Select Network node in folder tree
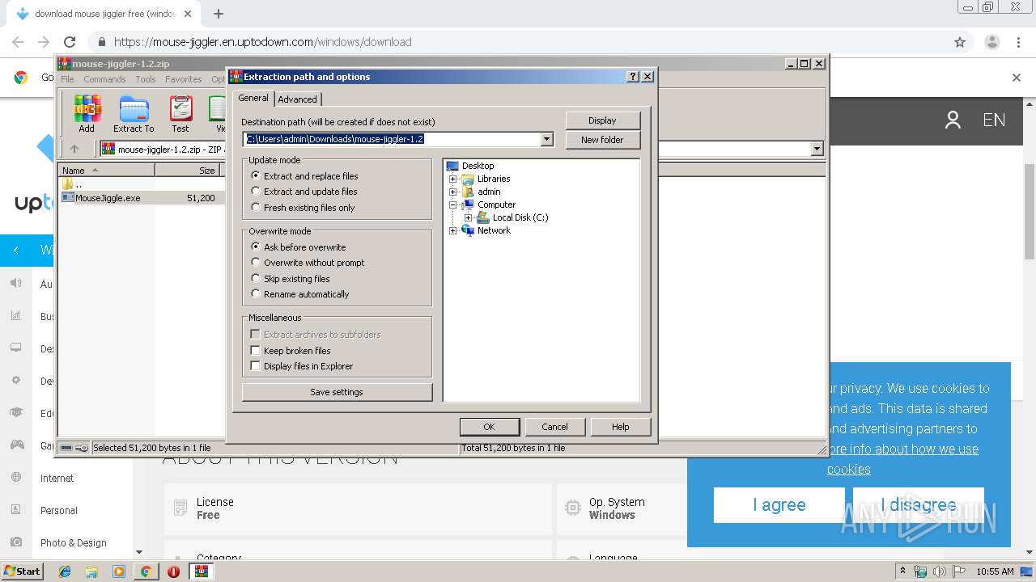Image resolution: width=1036 pixels, height=582 pixels. click(x=494, y=230)
